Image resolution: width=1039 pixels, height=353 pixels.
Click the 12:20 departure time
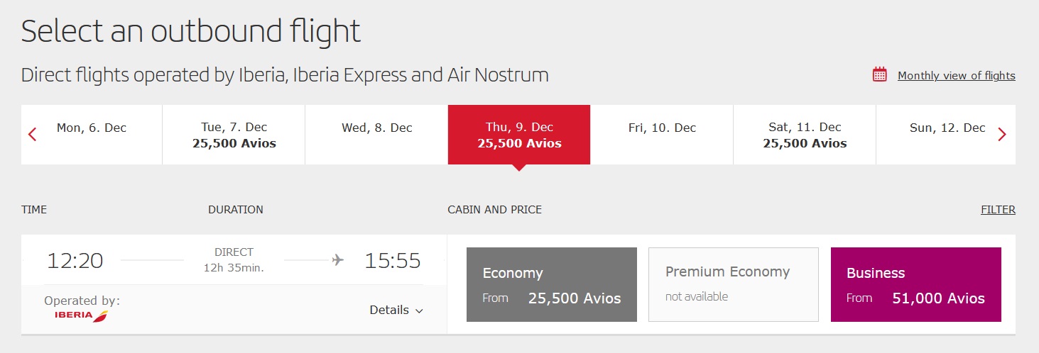75,261
